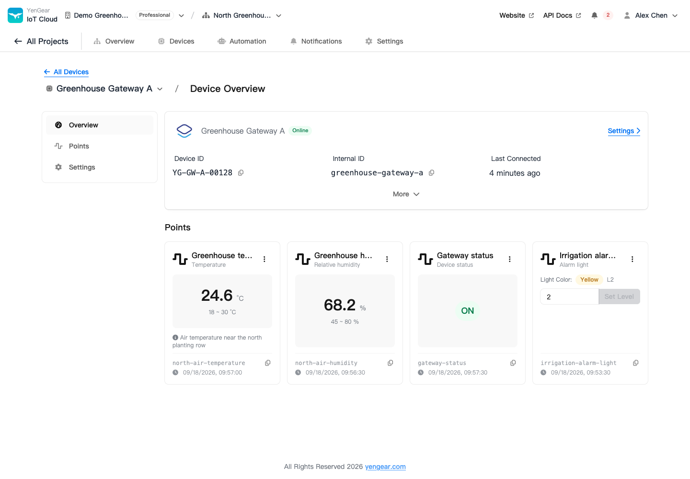Click the Yellow light color tag
The image size is (690, 479).
589,280
